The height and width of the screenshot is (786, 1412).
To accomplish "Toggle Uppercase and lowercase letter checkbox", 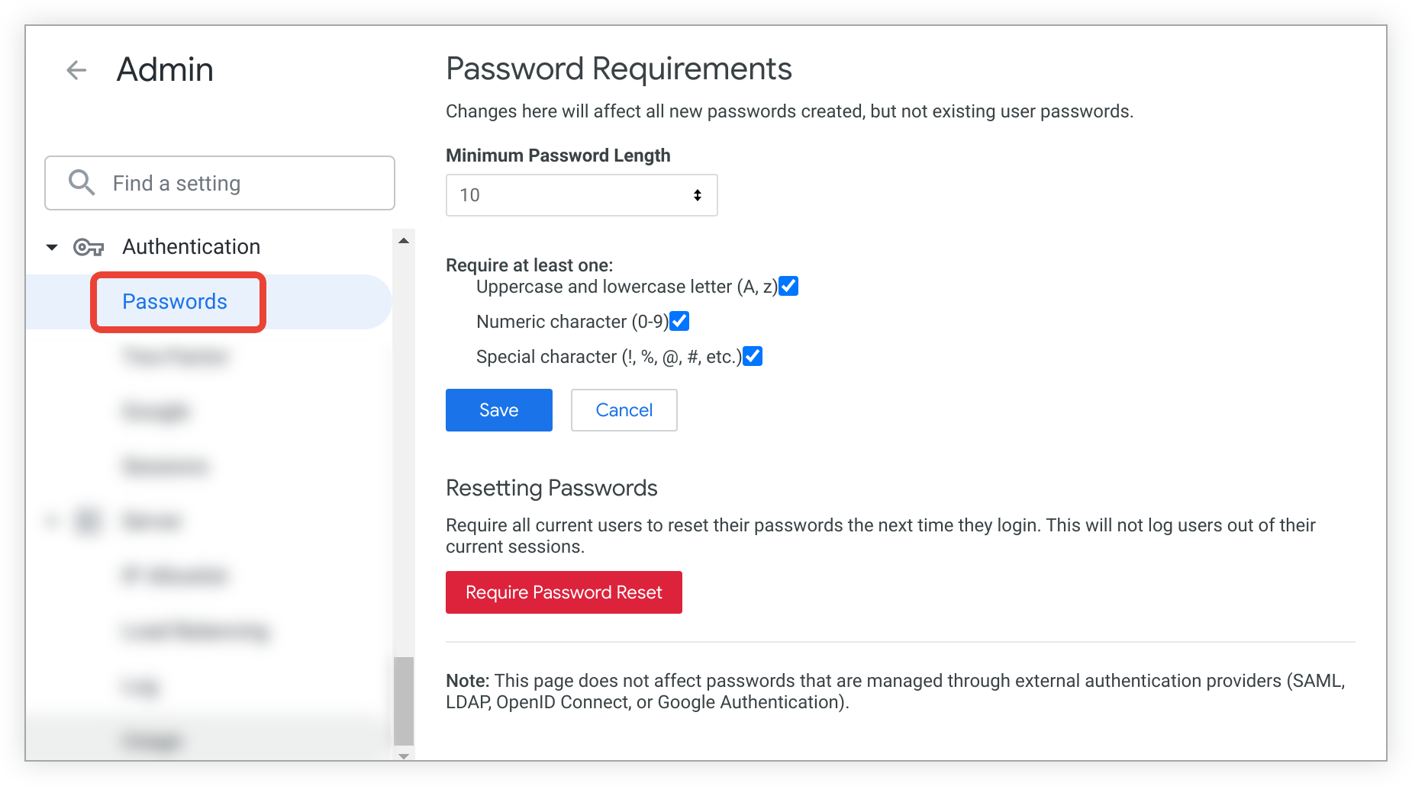I will pyautogui.click(x=788, y=287).
